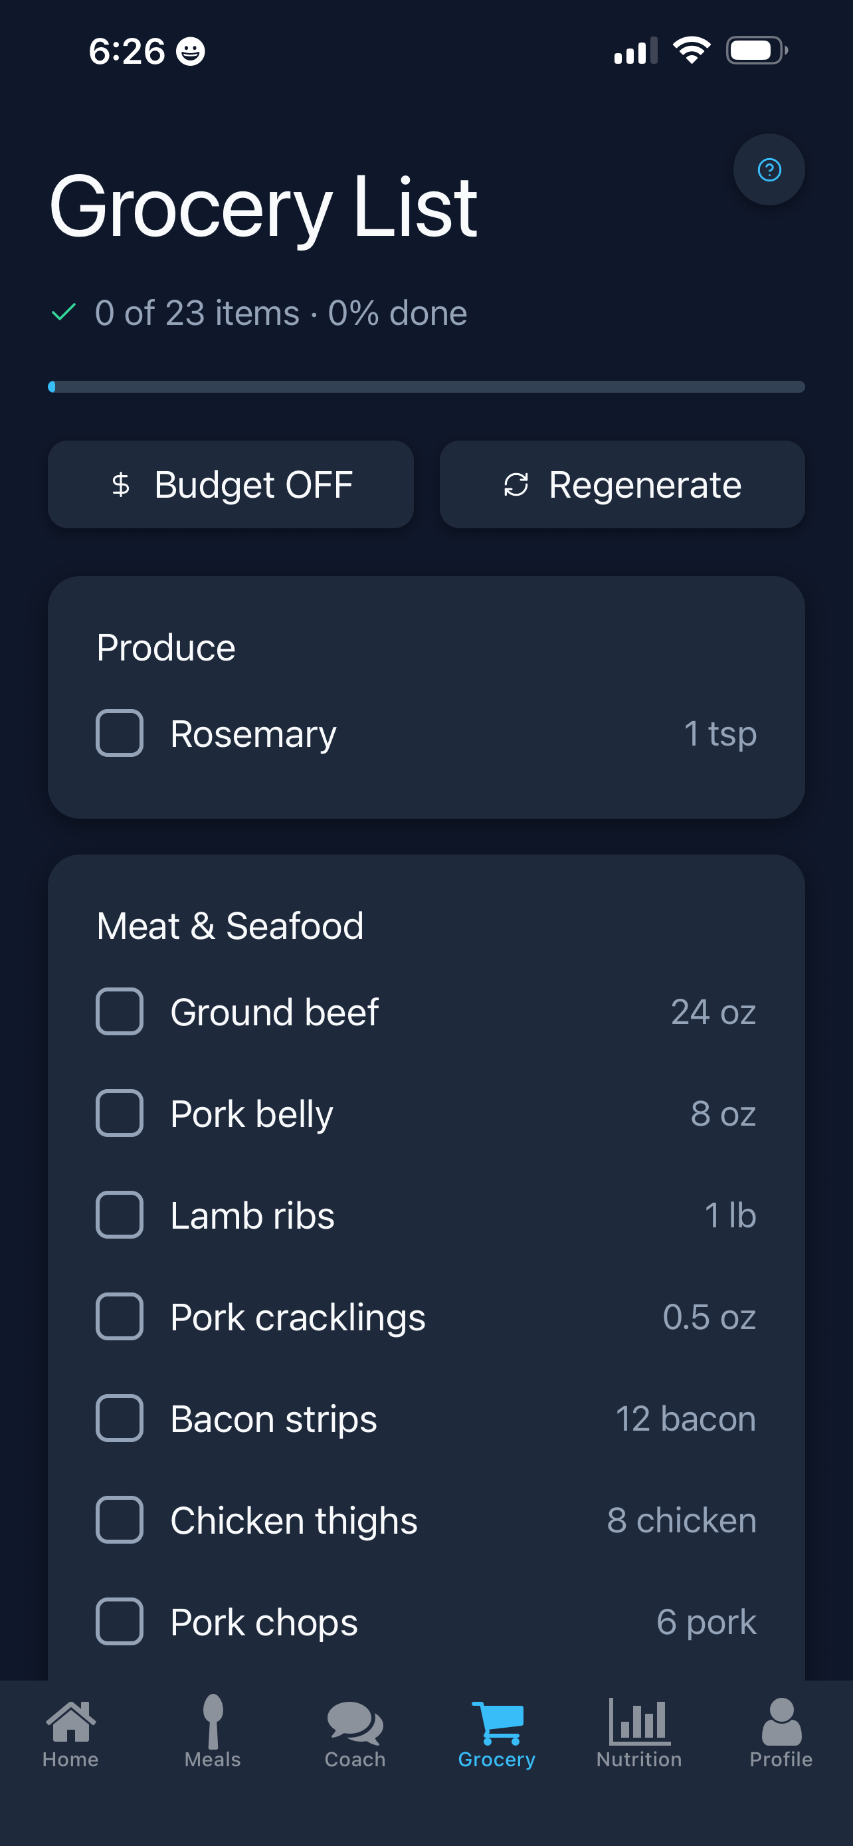
Task: Open the Meals spoon icon
Action: point(213,1721)
